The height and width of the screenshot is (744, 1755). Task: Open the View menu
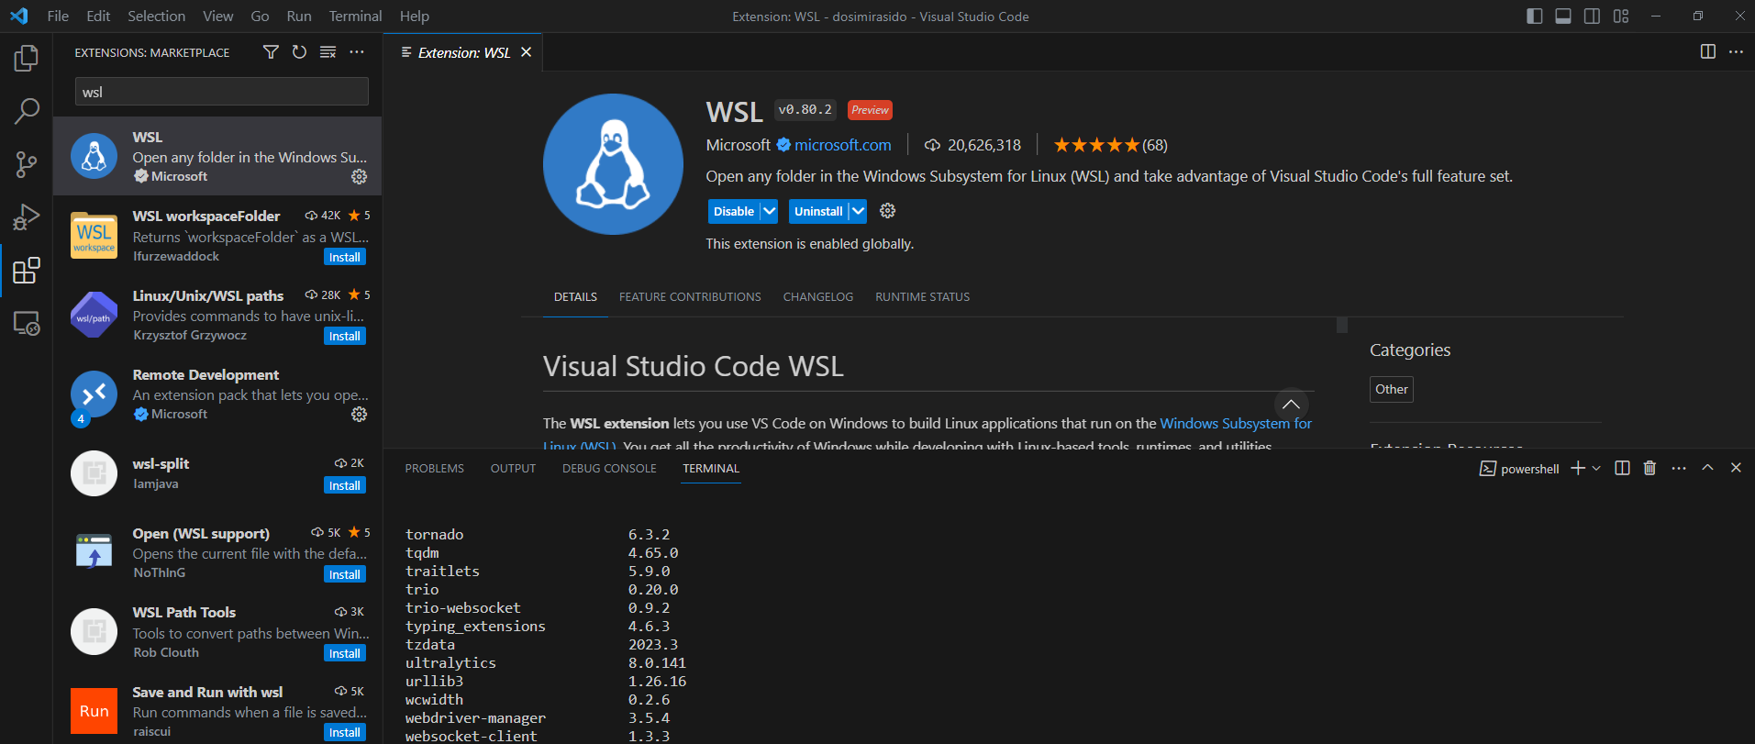coord(218,17)
